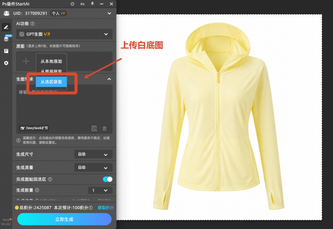Open the pencil edit sidebar tab
This screenshot has width=333, height=229.
(x=6, y=27)
